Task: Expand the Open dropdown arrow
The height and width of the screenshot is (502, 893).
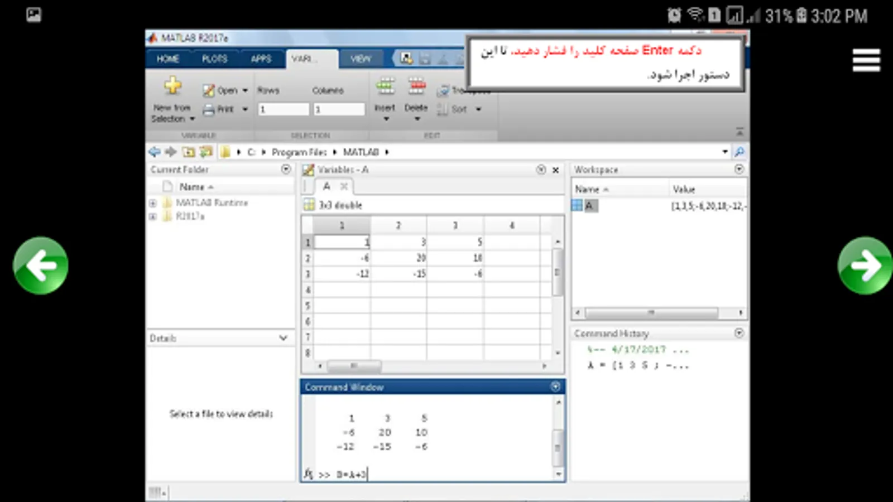Action: [245, 90]
